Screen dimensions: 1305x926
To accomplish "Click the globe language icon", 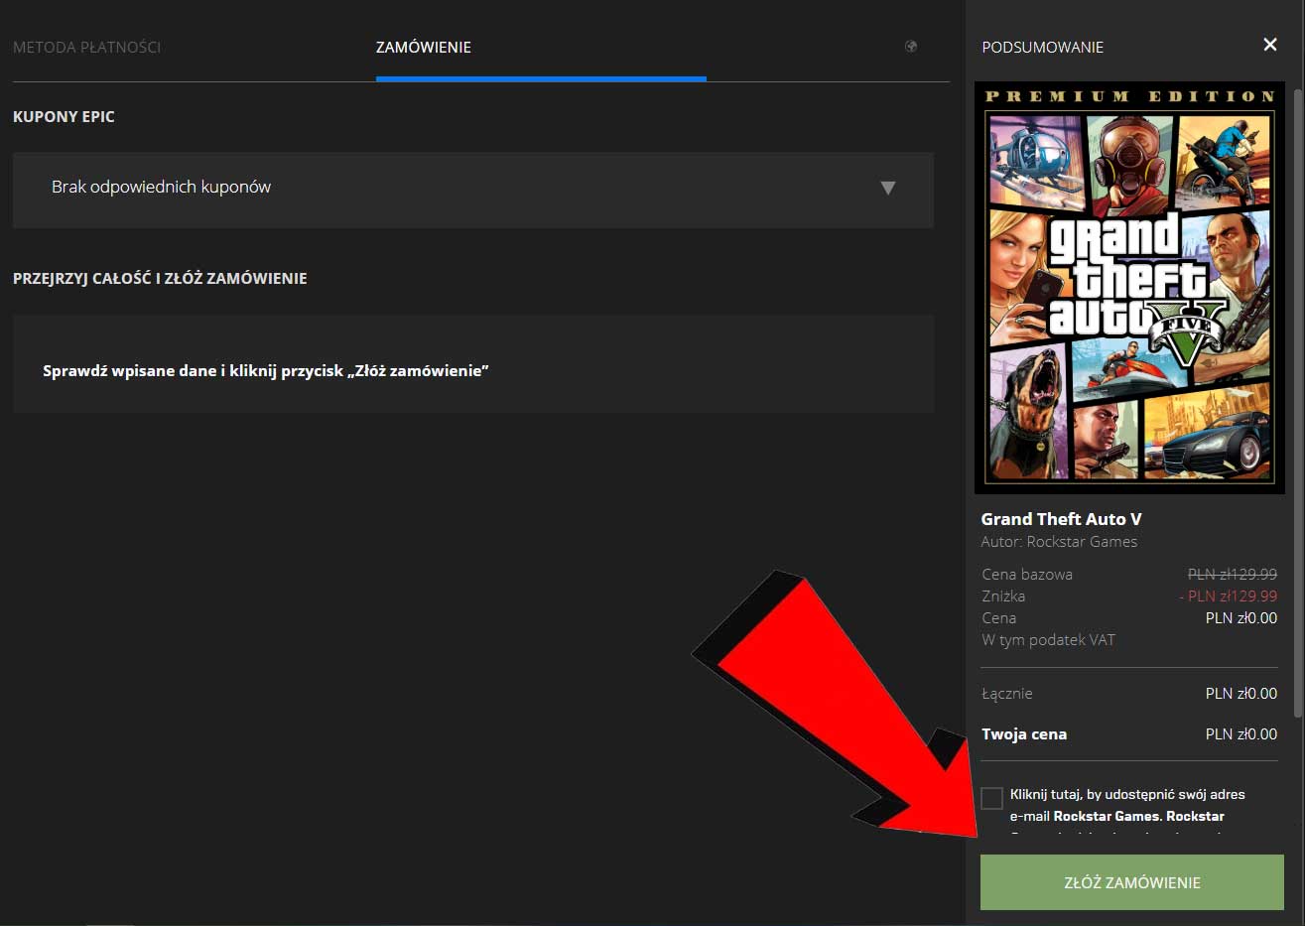I will [x=910, y=47].
